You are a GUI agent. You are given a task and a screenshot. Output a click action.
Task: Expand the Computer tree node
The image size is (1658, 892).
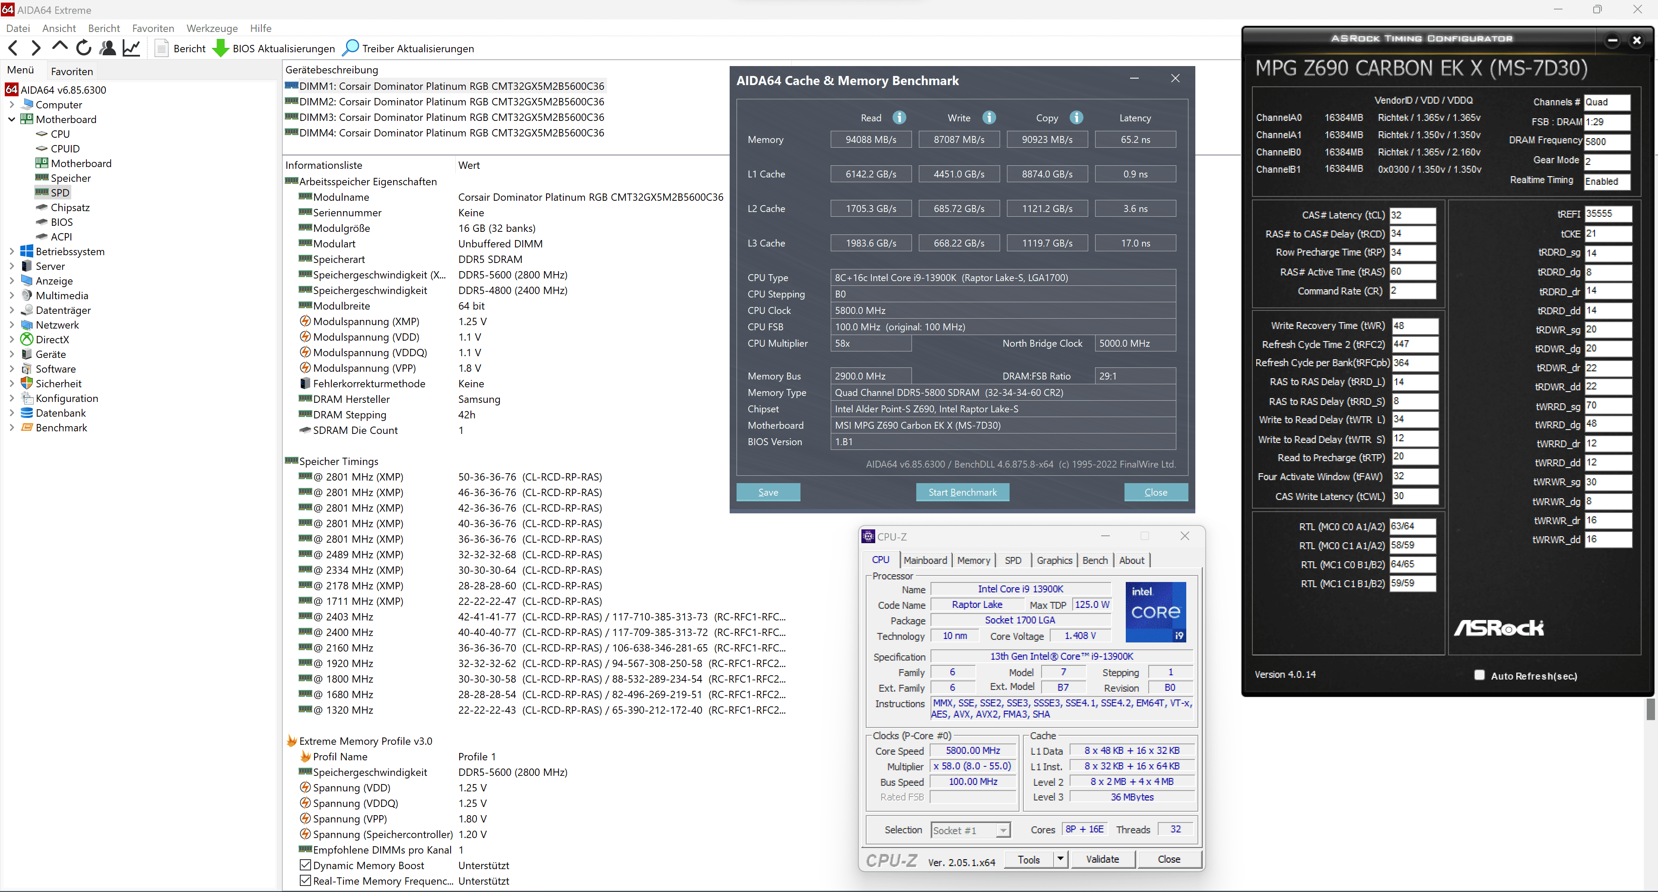[12, 104]
